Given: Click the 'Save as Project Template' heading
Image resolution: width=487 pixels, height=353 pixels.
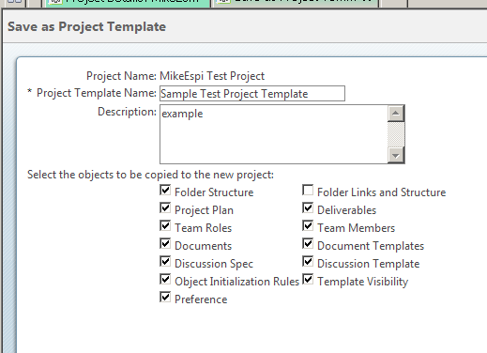Looking at the screenshot, I should 86,26.
